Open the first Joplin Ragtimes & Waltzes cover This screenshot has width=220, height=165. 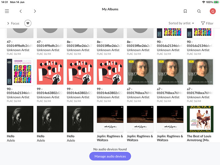(x=110, y=119)
